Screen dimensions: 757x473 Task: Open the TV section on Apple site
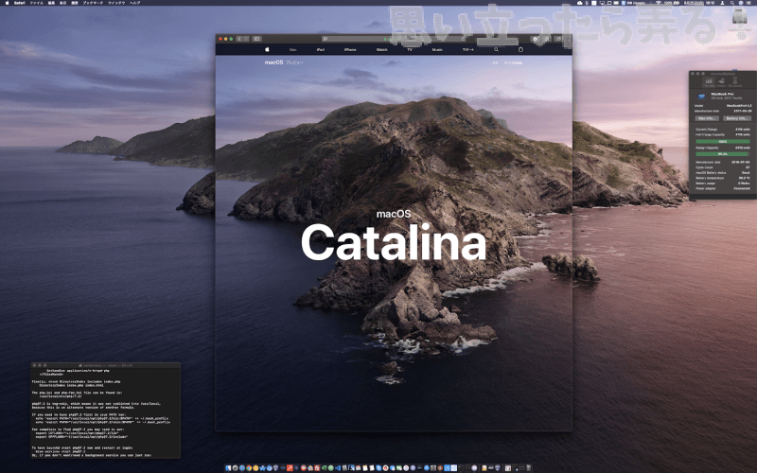[x=410, y=50]
